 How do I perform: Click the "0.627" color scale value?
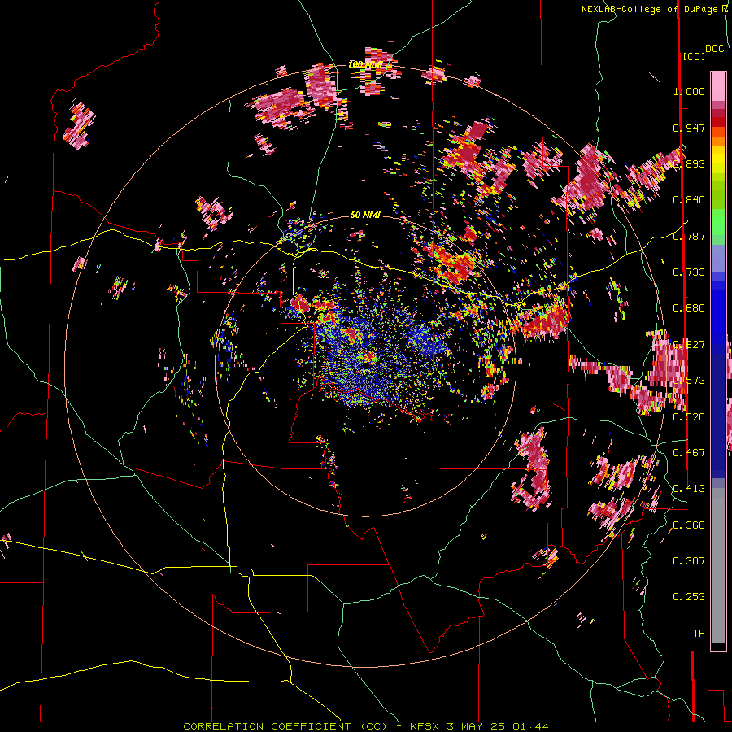click(x=689, y=345)
